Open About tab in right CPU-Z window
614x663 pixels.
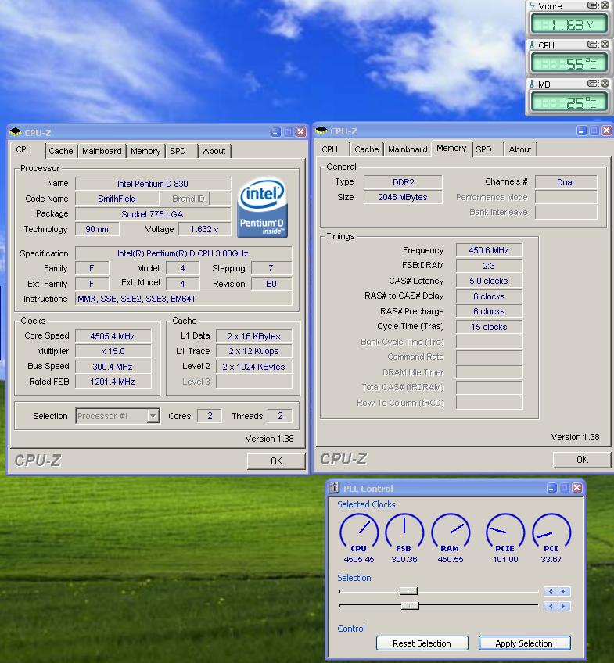click(520, 149)
